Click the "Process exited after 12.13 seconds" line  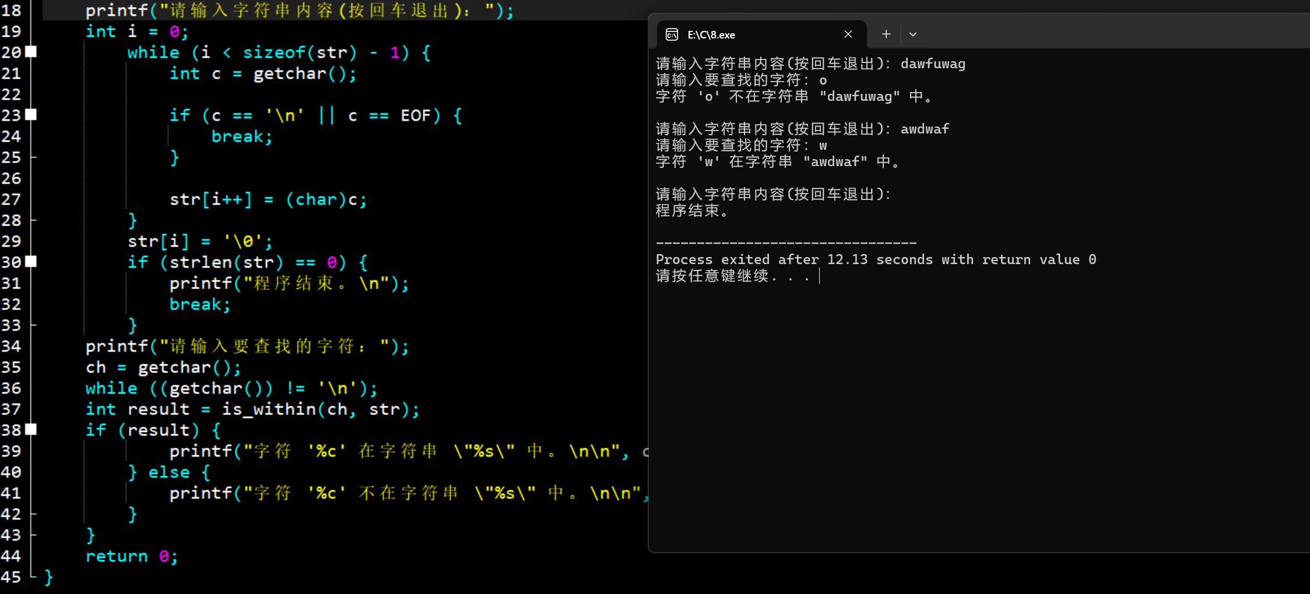[876, 259]
